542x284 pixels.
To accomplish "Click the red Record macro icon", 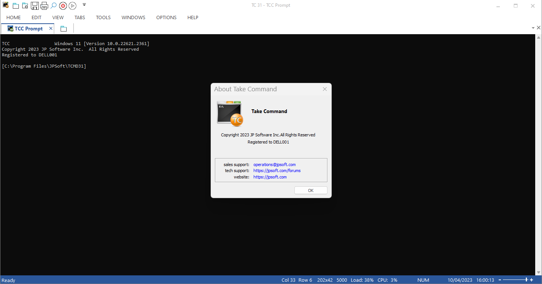I will (63, 6).
